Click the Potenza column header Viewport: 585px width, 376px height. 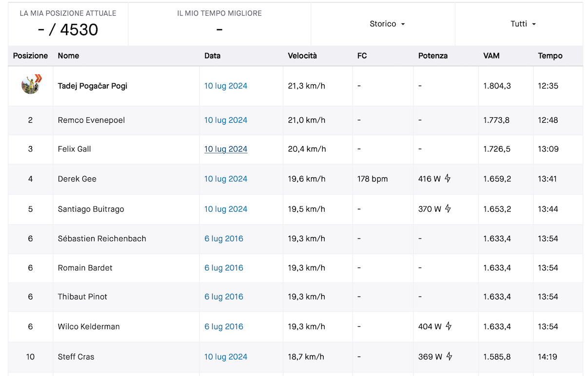433,56
